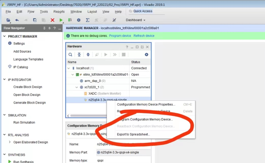Collapse all in Flow Navigator header

tap(44, 28)
